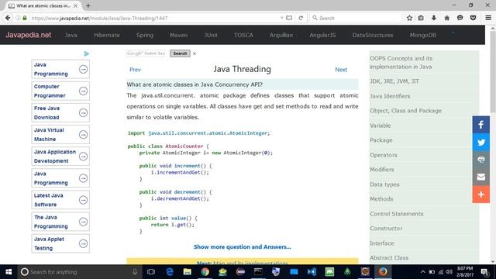Open Google Chrome from the taskbar
This screenshot has height=279, width=496.
[205, 272]
